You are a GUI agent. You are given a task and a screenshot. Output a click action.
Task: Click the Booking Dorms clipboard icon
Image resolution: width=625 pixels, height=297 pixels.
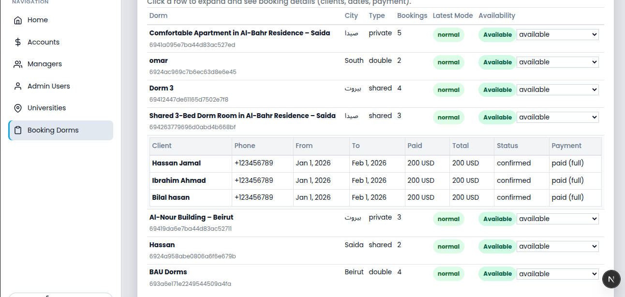pyautogui.click(x=18, y=130)
